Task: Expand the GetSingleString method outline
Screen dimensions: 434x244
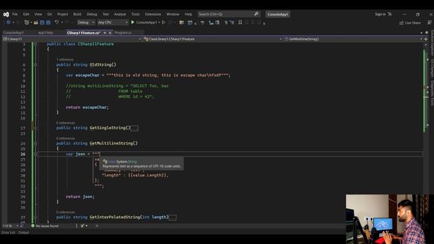Action: click(35, 128)
